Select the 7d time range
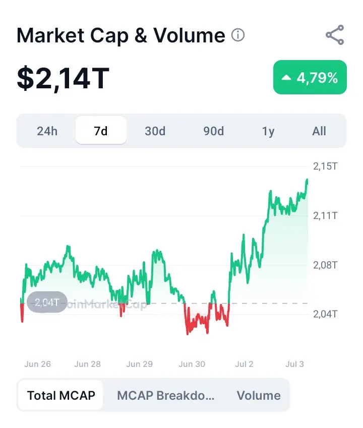 [101, 131]
